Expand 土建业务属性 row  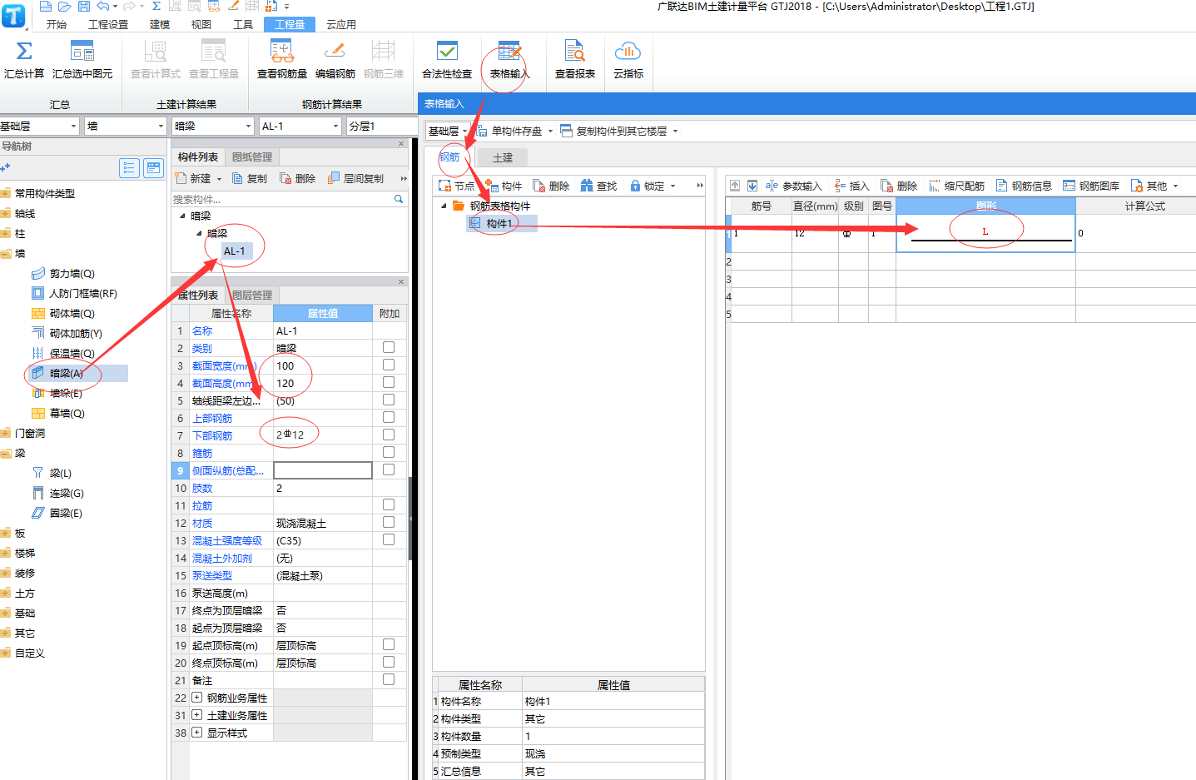click(197, 715)
